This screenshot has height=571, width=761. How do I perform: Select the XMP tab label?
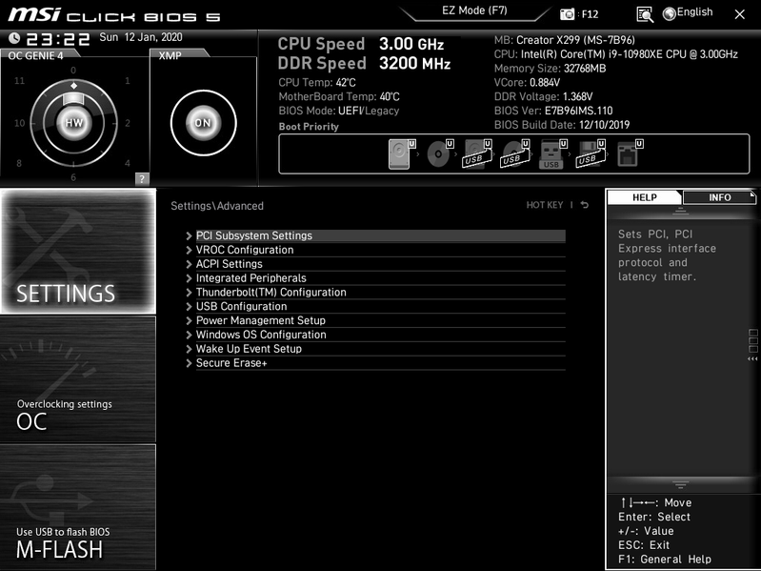[170, 55]
